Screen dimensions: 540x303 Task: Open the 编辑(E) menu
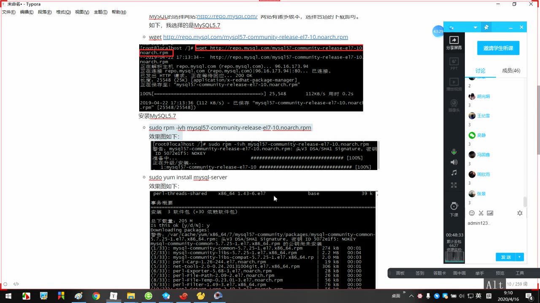(x=27, y=12)
